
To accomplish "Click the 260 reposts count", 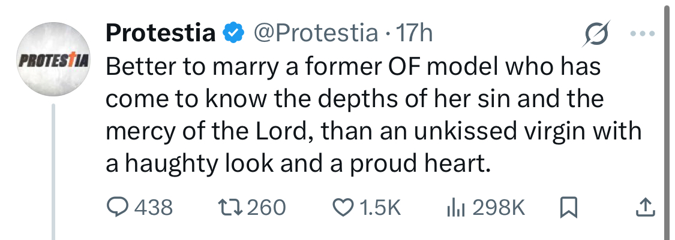I will (266, 208).
